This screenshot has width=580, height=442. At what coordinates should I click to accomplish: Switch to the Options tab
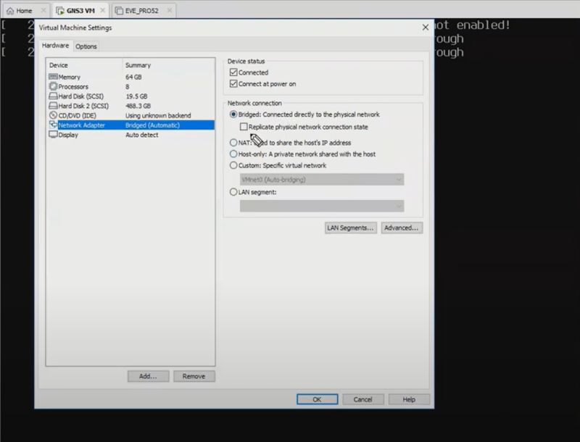[86, 46]
